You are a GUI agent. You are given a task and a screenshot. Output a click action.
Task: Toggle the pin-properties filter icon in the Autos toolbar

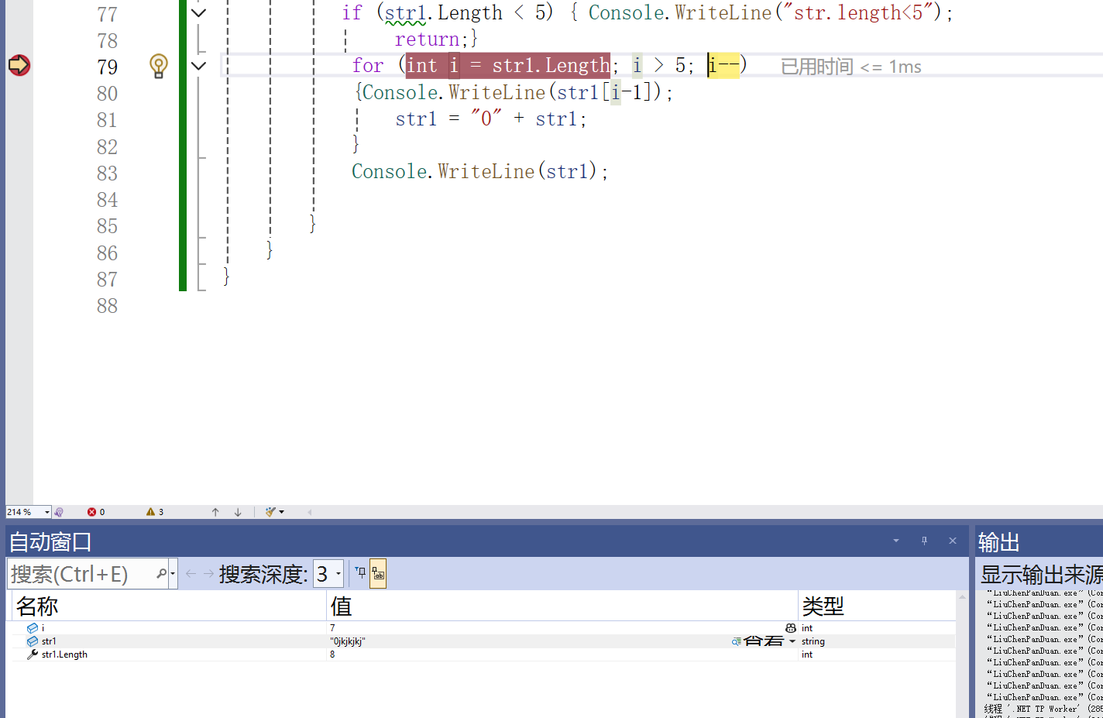pyautogui.click(x=360, y=574)
